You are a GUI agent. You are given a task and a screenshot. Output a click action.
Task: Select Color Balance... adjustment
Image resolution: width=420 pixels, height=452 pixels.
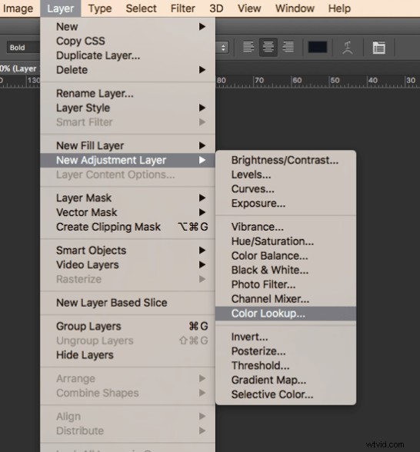point(286,256)
